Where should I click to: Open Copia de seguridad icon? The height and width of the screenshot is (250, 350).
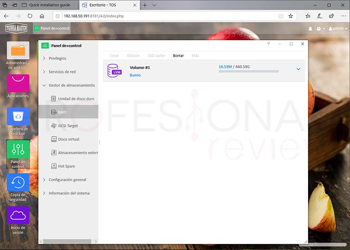18,187
